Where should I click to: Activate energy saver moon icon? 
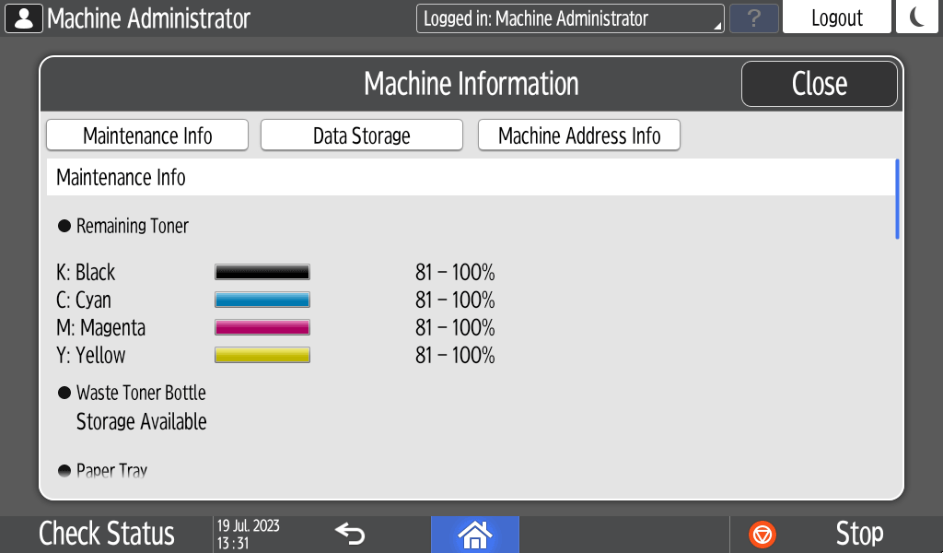[917, 18]
